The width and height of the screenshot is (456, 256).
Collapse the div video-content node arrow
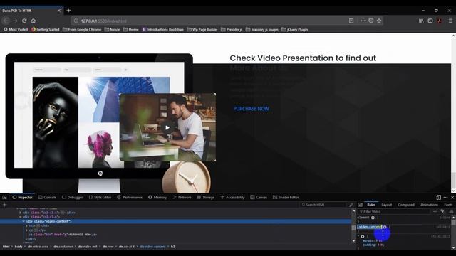(x=24, y=221)
